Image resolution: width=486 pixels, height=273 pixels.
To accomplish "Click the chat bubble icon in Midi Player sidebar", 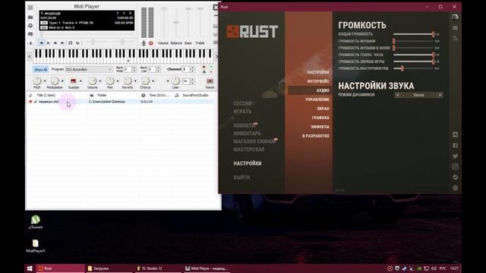I will (x=30, y=33).
